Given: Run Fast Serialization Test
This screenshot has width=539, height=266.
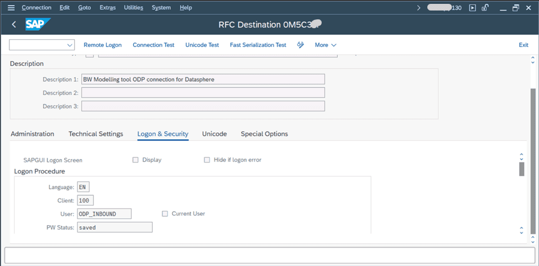Looking at the screenshot, I should (x=258, y=45).
